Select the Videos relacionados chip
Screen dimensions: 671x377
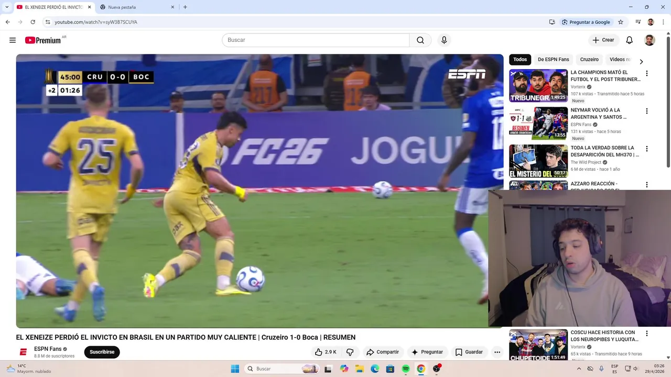click(x=620, y=60)
